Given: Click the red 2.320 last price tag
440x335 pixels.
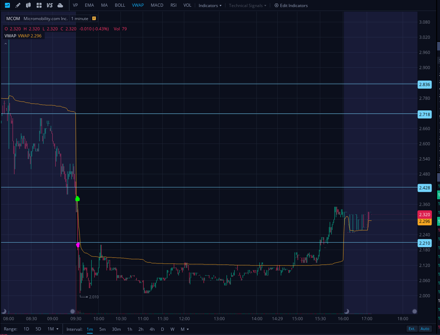Looking at the screenshot, I should pos(425,215).
